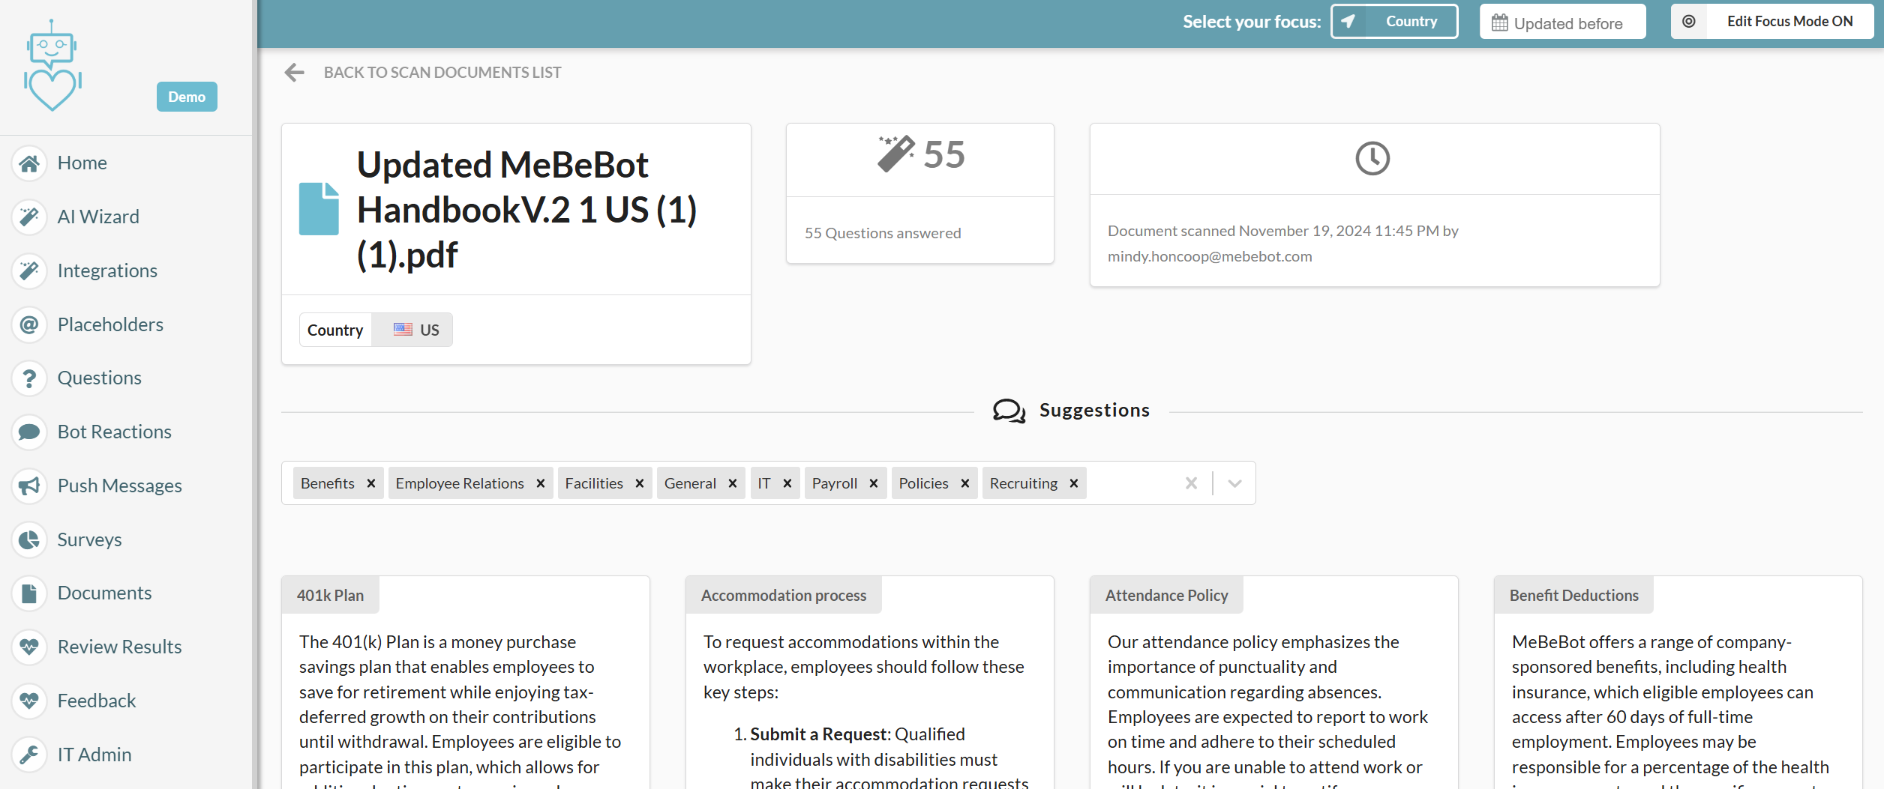Open the Updated before date filter
This screenshot has height=789, width=1884.
1562,21
